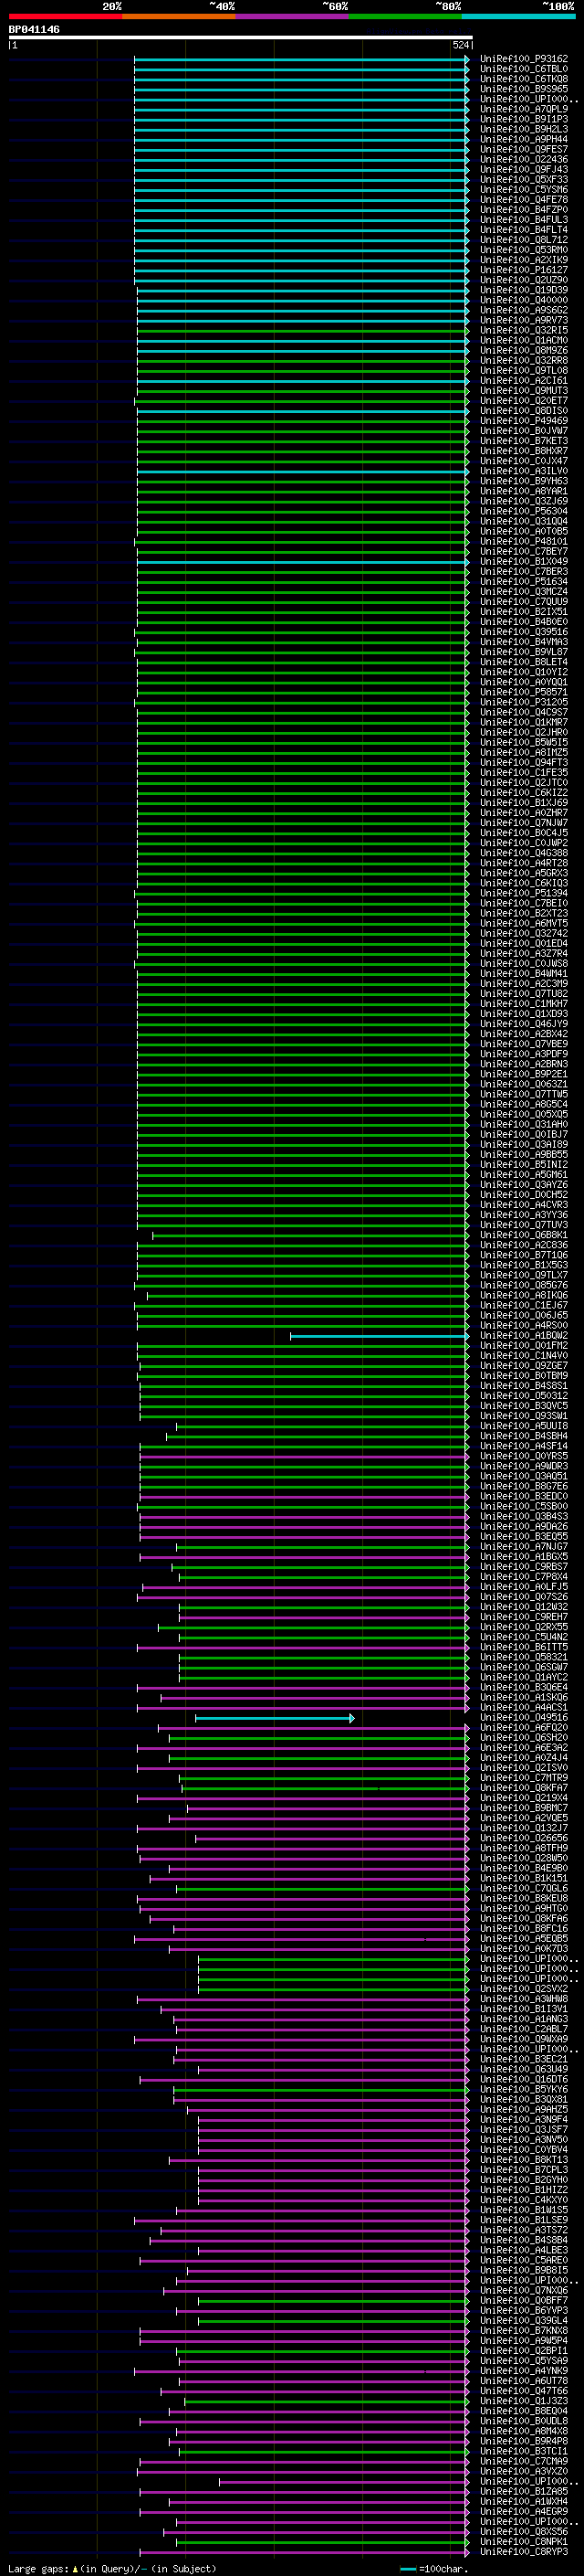
Task: Open the UniRef100_Q40000 entry
Action: 523,300
